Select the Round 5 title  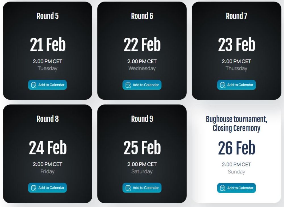[x=48, y=16]
